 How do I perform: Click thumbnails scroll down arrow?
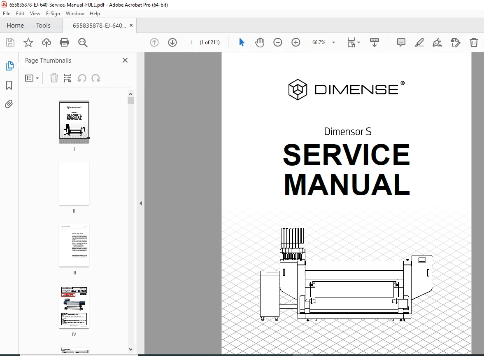[x=130, y=349]
